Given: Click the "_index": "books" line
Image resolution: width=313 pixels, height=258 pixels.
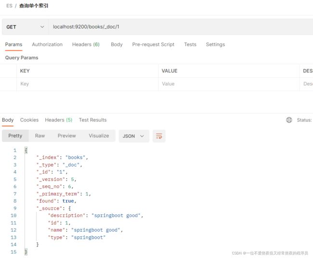Looking at the screenshot, I should click(x=62, y=157).
